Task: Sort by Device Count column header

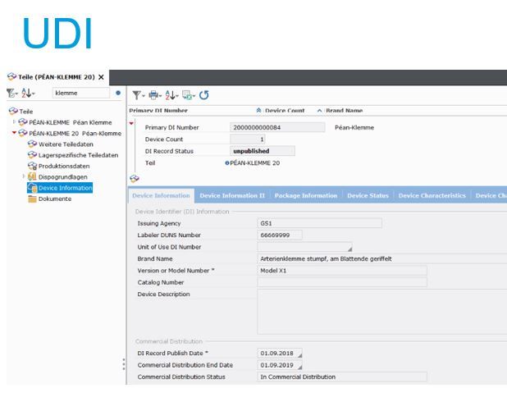Action: [x=285, y=111]
